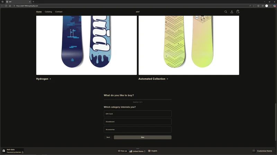Click the quiz Next button
Viewport: 277px width, 155px height.
pyautogui.click(x=143, y=137)
